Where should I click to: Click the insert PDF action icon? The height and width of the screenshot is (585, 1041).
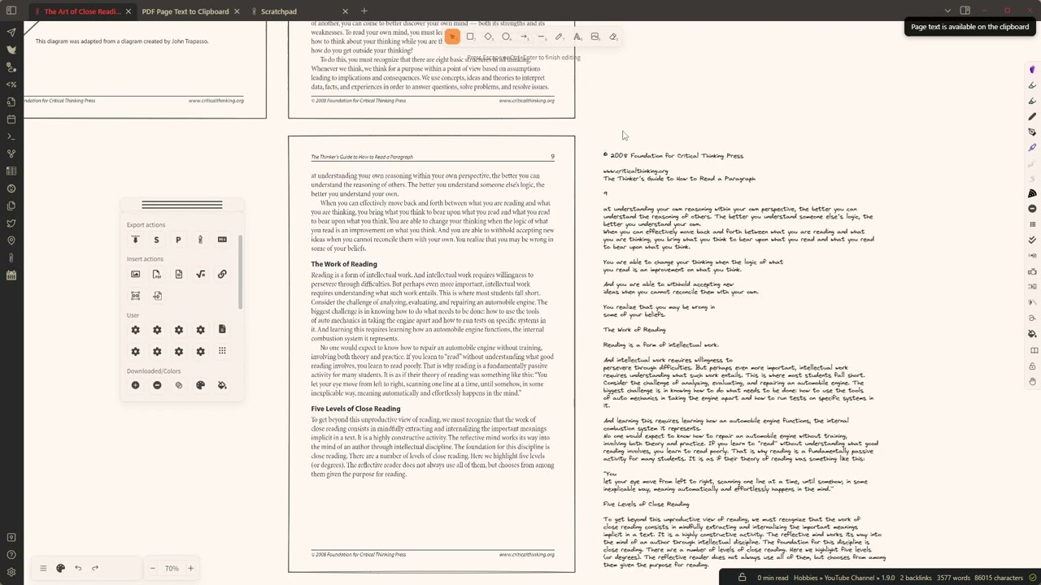pos(157,274)
